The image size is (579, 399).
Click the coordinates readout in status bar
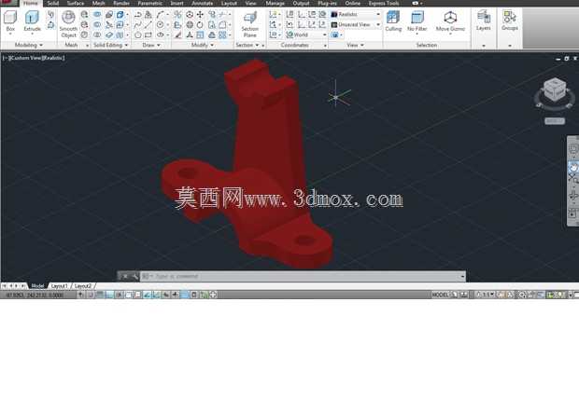pos(35,295)
